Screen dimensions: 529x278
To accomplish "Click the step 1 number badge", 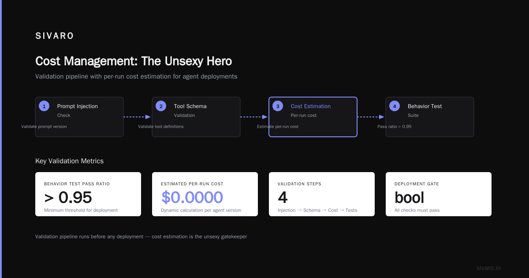I will click(x=44, y=106).
